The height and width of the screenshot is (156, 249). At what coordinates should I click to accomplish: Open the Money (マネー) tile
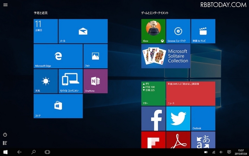coord(153,94)
